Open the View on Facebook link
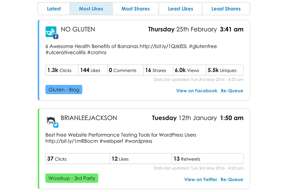 [x=197, y=91]
